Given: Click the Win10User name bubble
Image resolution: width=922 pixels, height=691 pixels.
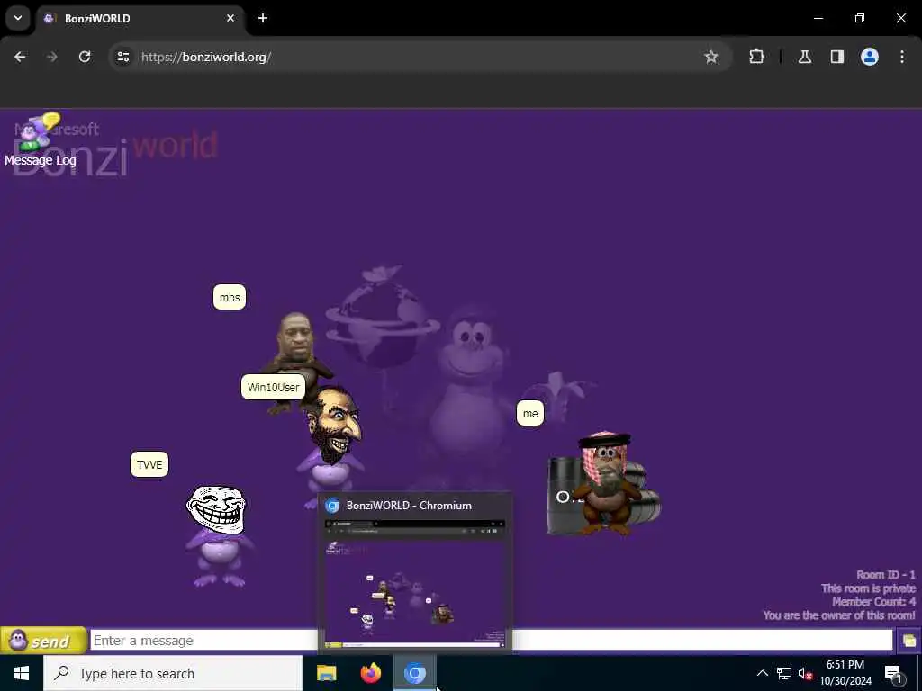Looking at the screenshot, I should click(274, 387).
